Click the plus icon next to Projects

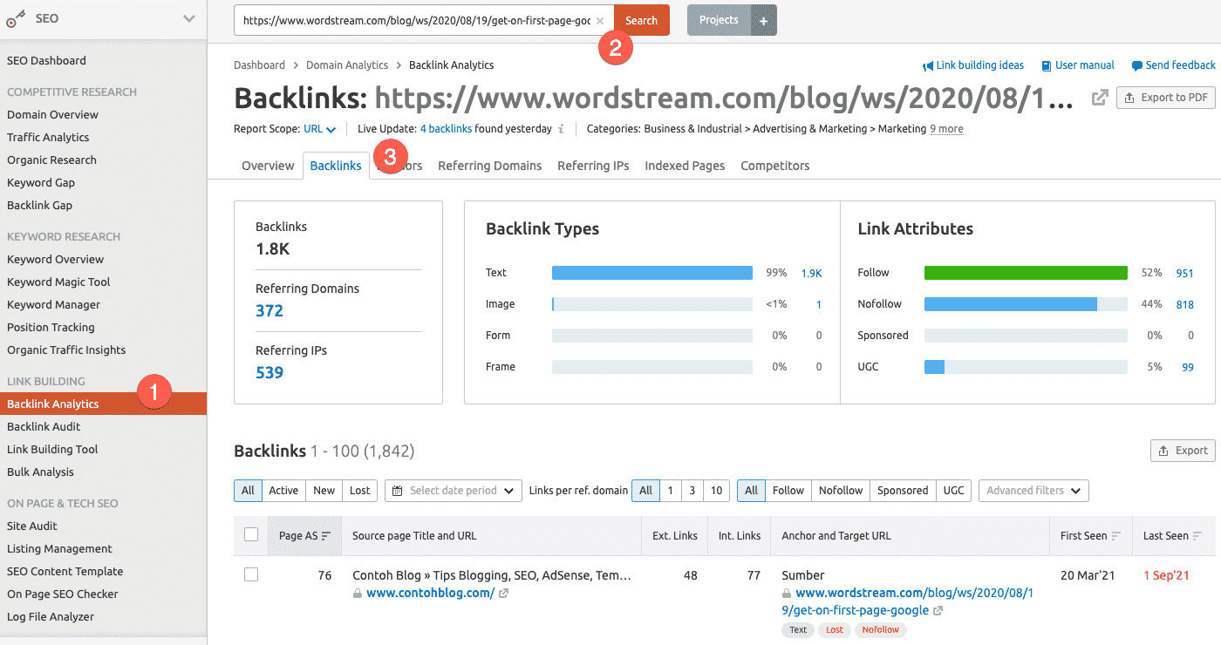763,20
